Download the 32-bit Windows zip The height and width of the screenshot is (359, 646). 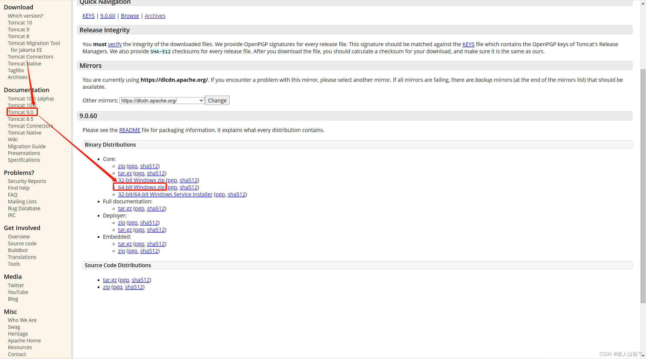(141, 180)
